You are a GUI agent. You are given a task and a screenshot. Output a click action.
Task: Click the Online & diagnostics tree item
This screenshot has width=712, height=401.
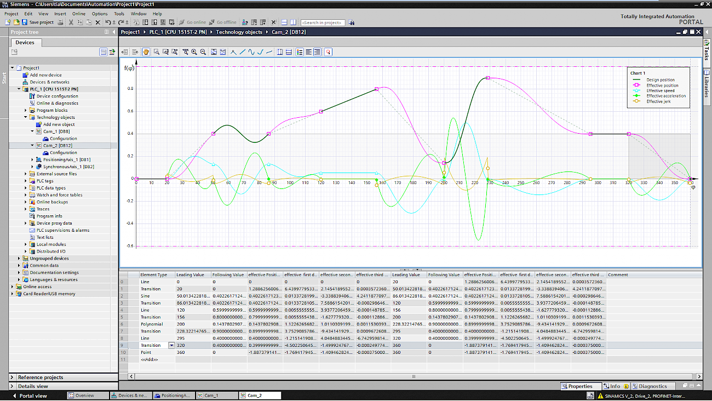57,103
